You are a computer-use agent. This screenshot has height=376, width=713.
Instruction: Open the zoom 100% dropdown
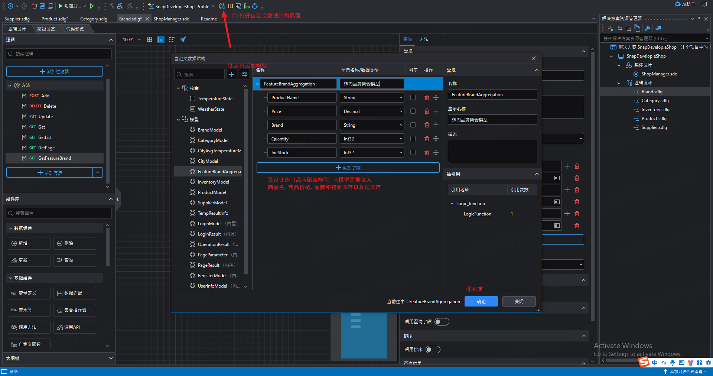(139, 40)
